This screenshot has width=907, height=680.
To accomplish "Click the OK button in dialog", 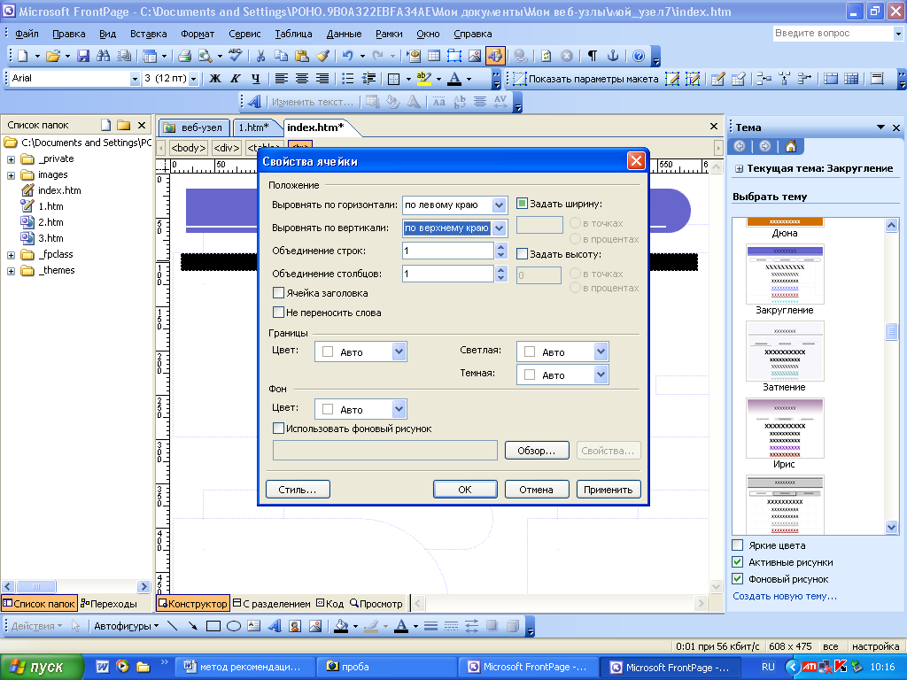I will (x=465, y=489).
